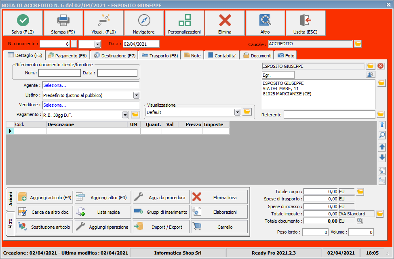Click the Referente input field
The width and height of the screenshot is (394, 259).
coord(329,115)
